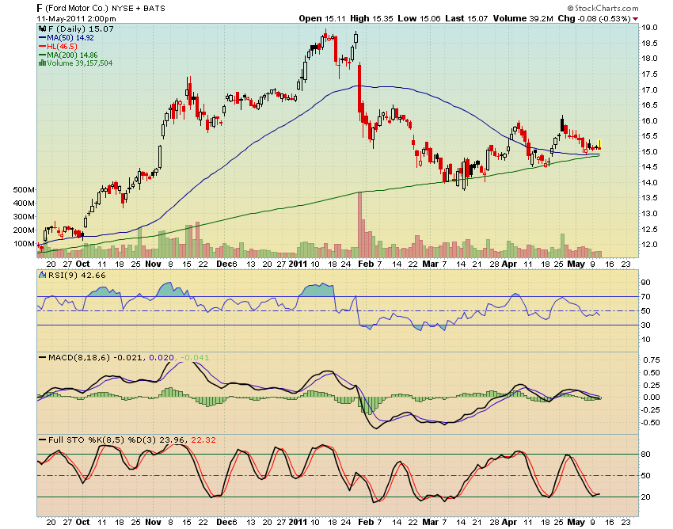Click the 12.0 price axis label
Image resolution: width=673 pixels, height=529 pixels.
point(649,245)
